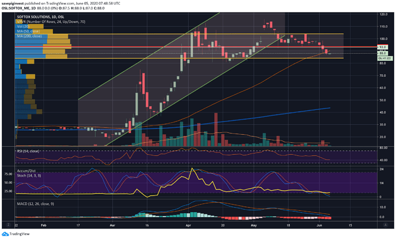Select the MACD (12, 26, close, 9) legend

36,203
